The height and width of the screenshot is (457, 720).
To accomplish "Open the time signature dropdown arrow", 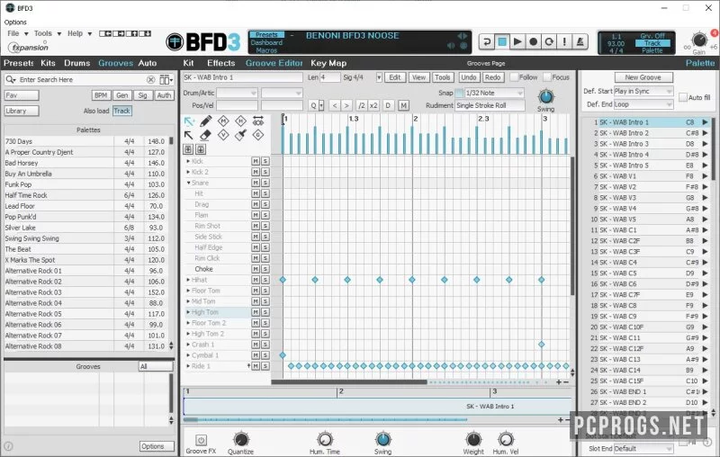I will coord(379,77).
